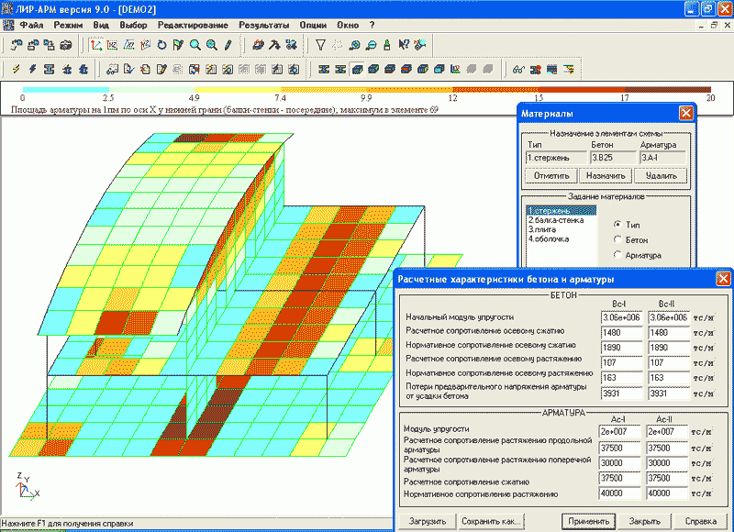The image size is (734, 532).
Task: Click the pencil edit icon
Action: pyautogui.click(x=228, y=44)
